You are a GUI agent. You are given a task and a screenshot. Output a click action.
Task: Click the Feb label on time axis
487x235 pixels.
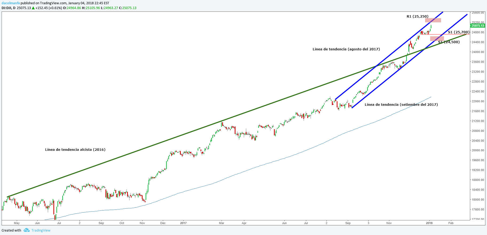(x=451, y=223)
